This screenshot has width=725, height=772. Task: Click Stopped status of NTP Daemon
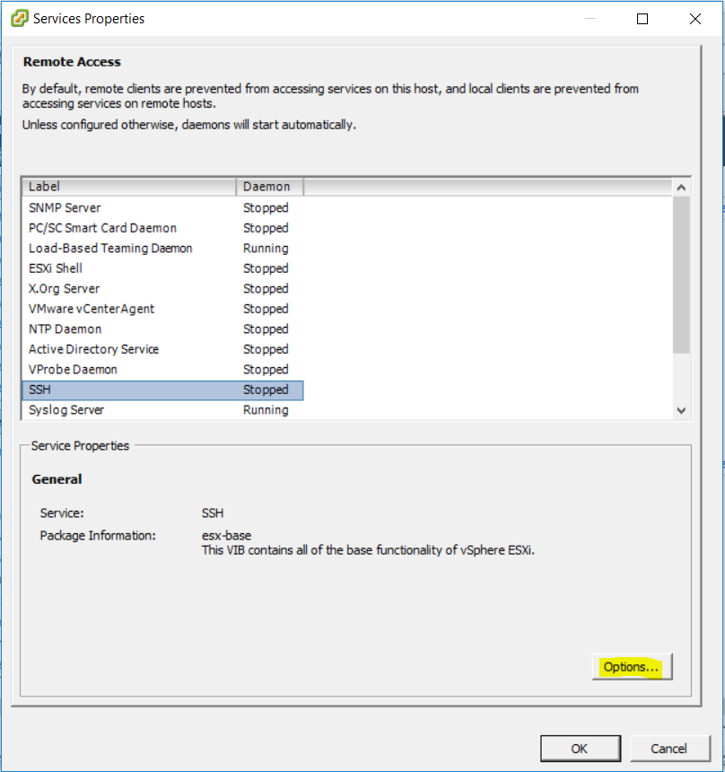tap(266, 329)
